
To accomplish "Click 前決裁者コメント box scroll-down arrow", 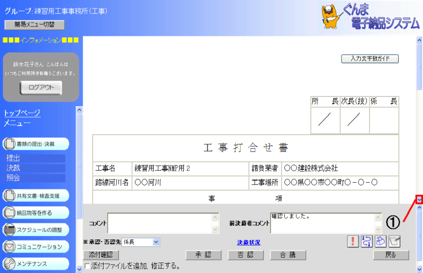I will tap(378, 230).
